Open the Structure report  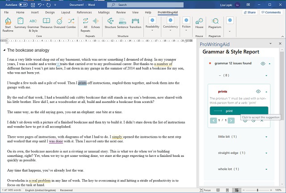pyautogui.click(x=110, y=23)
